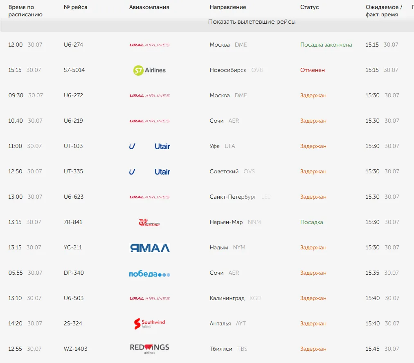The image size is (414, 363).
Task: Click the Pobeda airline logo
Action: click(x=149, y=274)
